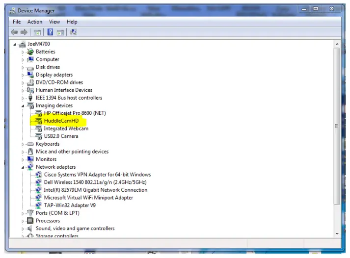Image resolution: width=350 pixels, height=258 pixels.
Task: Click the JoeM4700 computer icon
Action: click(22, 44)
